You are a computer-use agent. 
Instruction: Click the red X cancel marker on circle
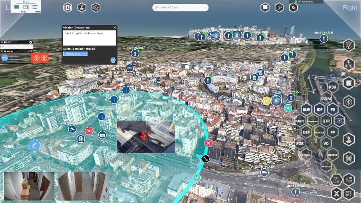[x=208, y=143]
